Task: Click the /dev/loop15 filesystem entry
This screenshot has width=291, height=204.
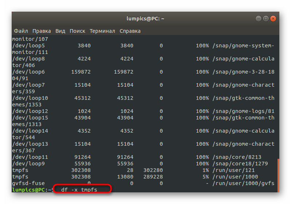Action: click(x=30, y=118)
